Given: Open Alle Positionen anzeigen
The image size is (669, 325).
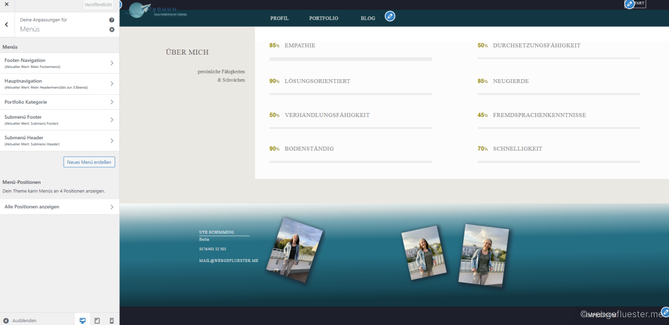Looking at the screenshot, I should click(x=60, y=207).
